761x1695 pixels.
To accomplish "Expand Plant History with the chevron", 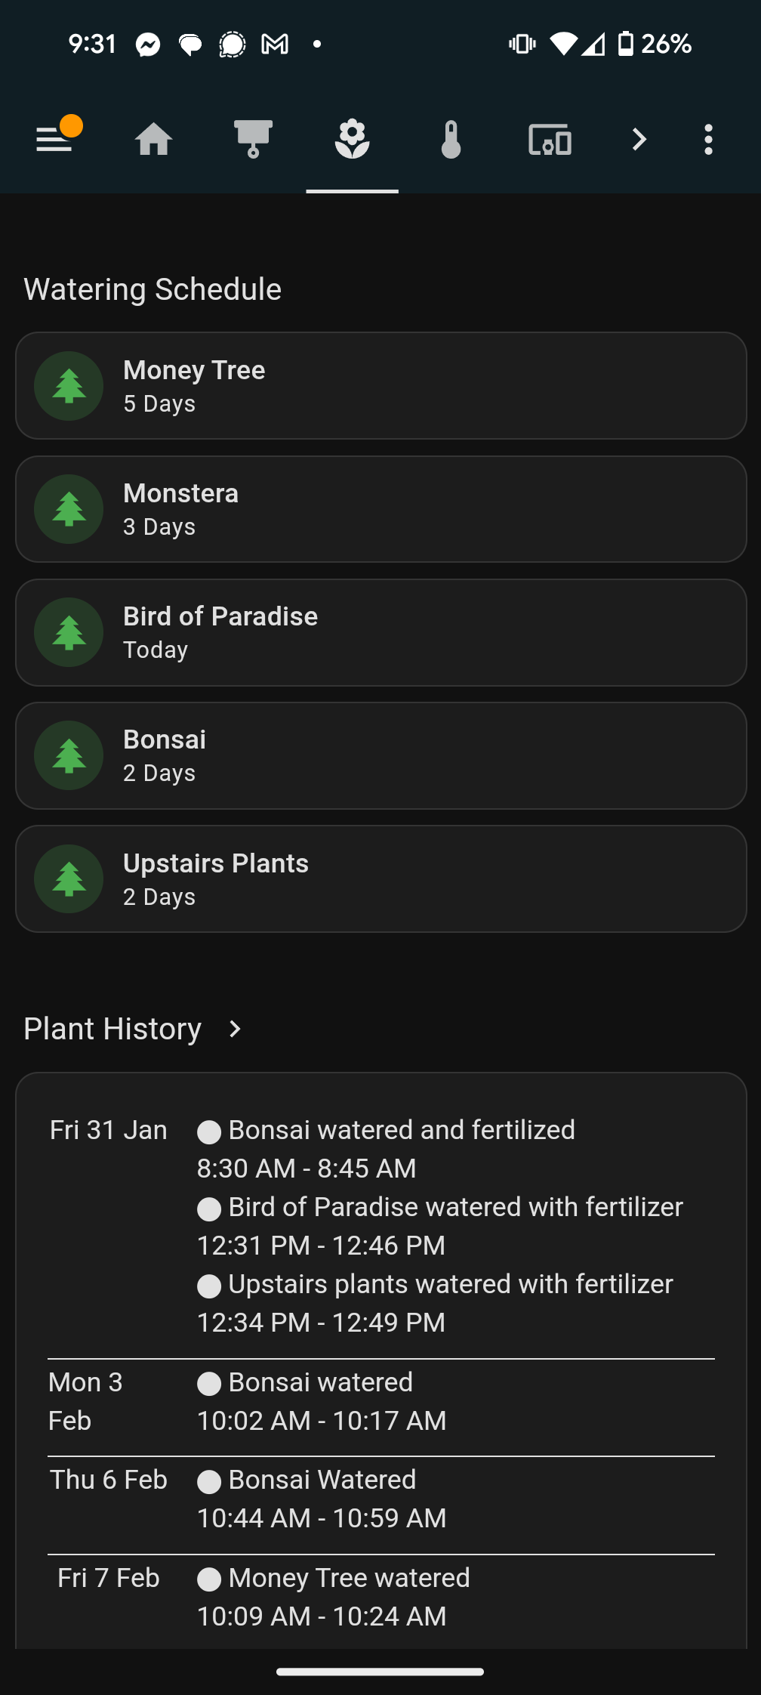I will click(235, 1029).
